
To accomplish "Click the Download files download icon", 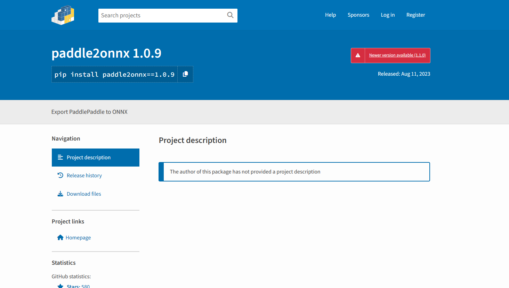I will pos(60,194).
